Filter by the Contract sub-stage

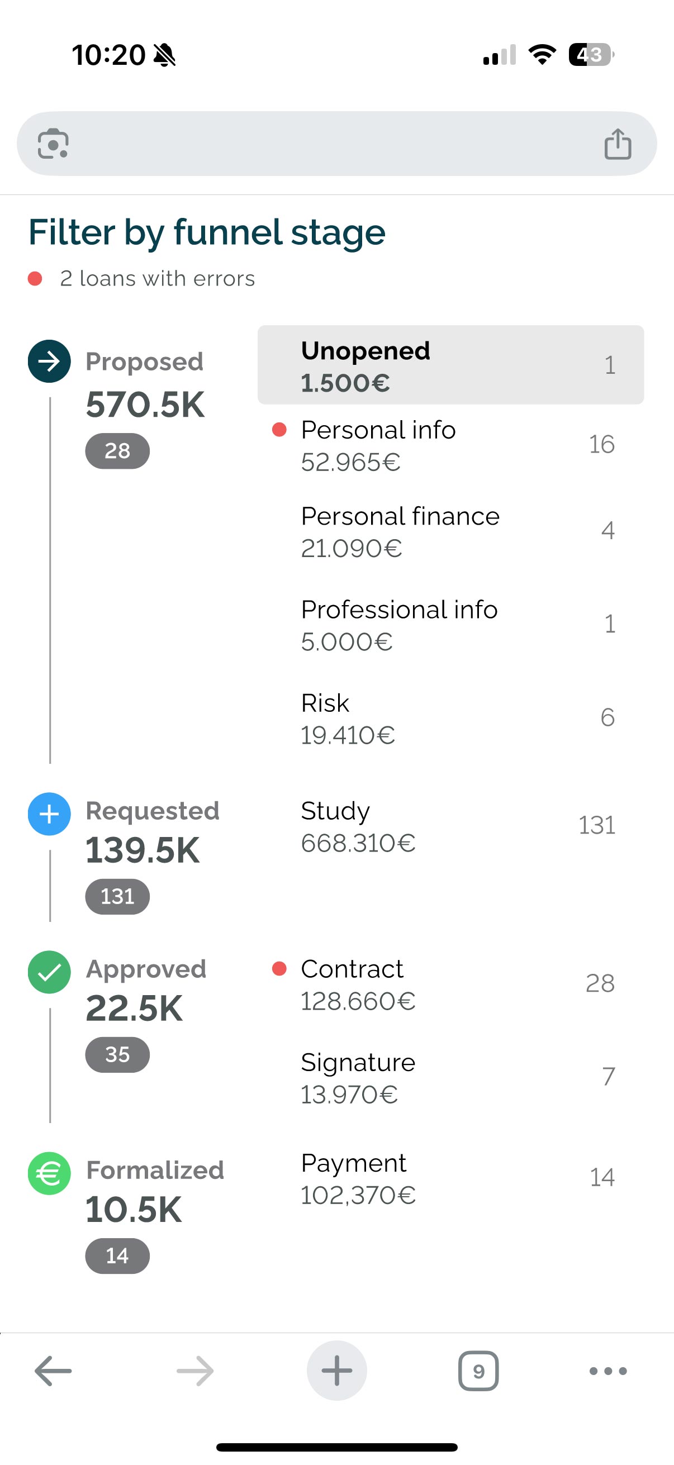point(450,984)
